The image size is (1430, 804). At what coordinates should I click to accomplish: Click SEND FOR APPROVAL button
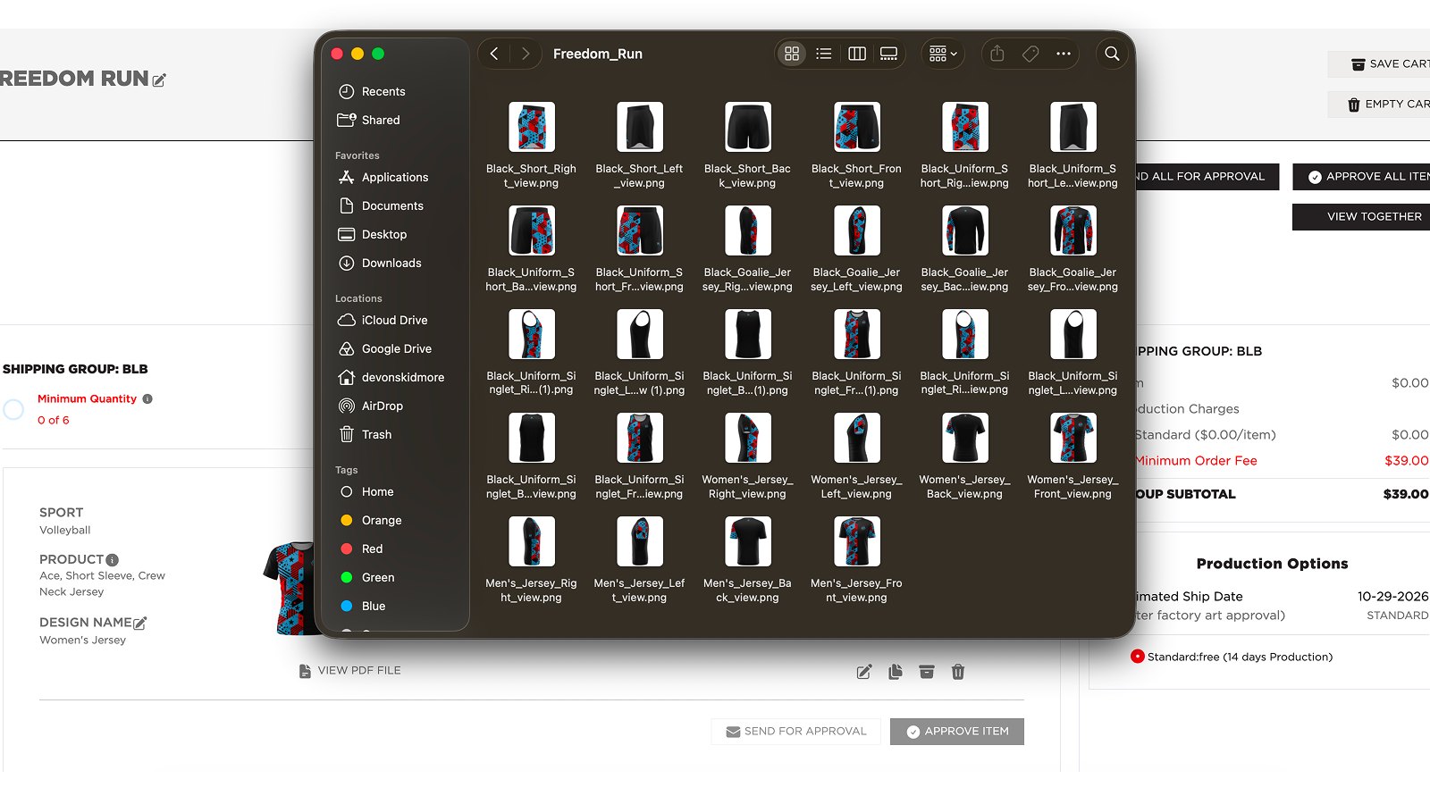pos(796,732)
